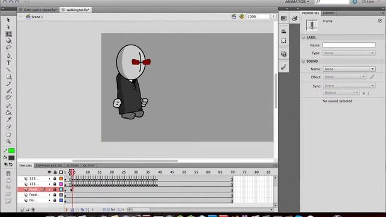Click the fill color dark swatch
The image size is (386, 217).
coord(11,158)
